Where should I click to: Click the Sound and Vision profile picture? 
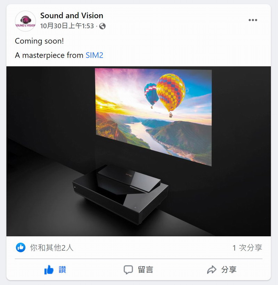pos(25,21)
